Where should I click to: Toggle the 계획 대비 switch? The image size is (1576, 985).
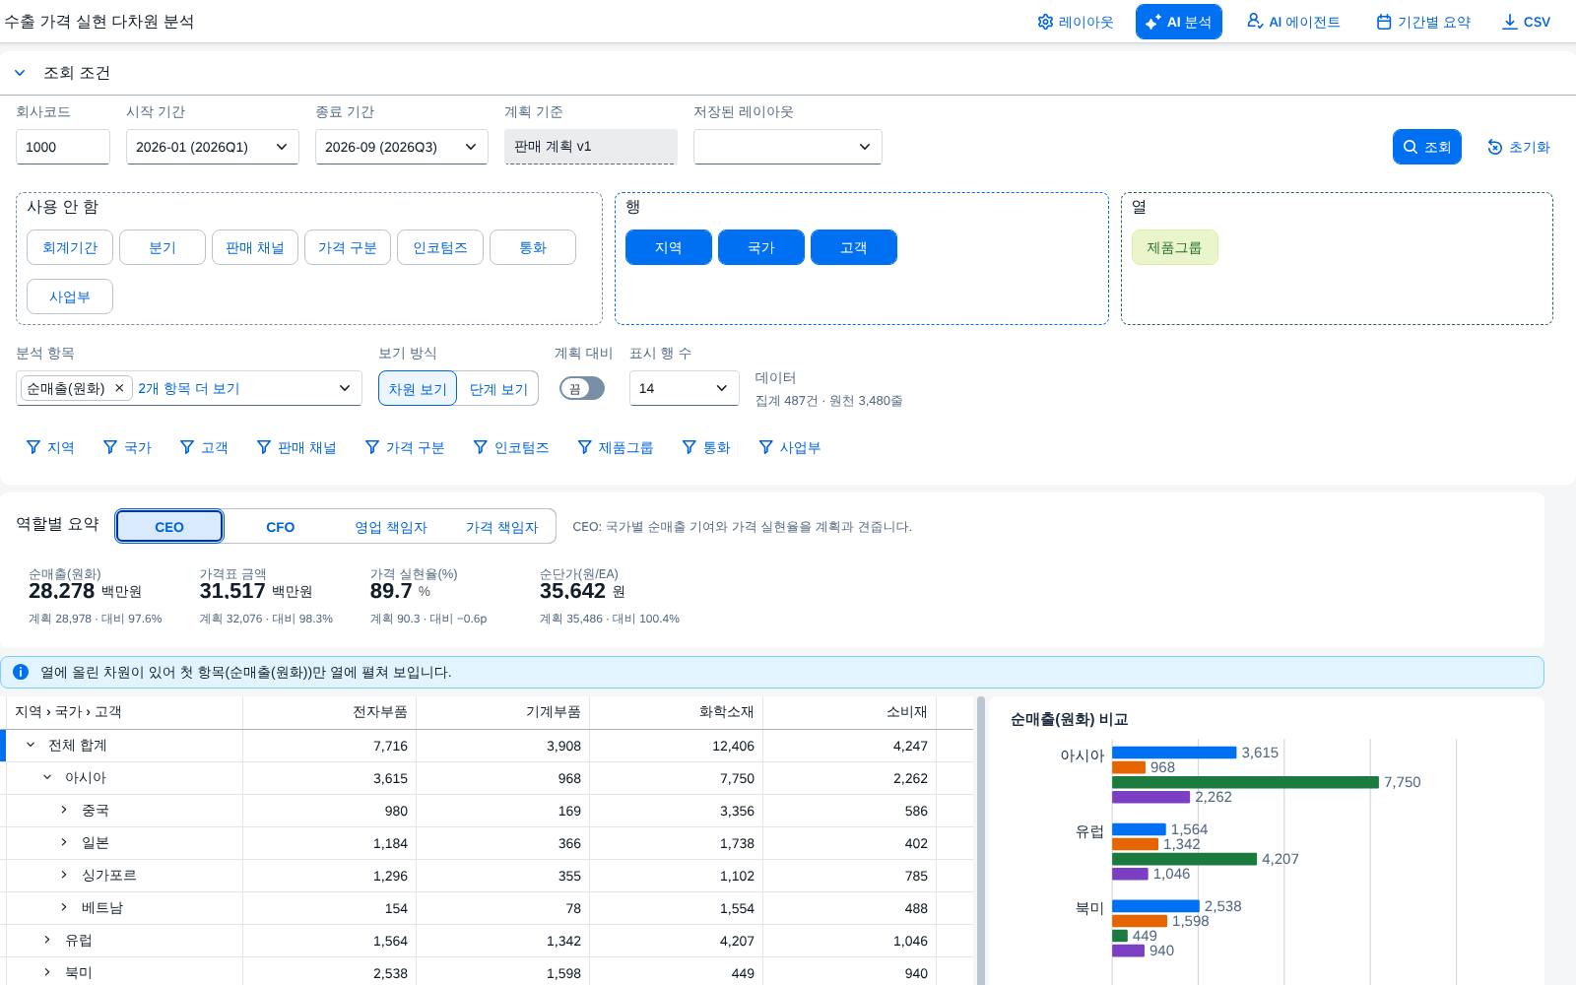click(x=582, y=388)
